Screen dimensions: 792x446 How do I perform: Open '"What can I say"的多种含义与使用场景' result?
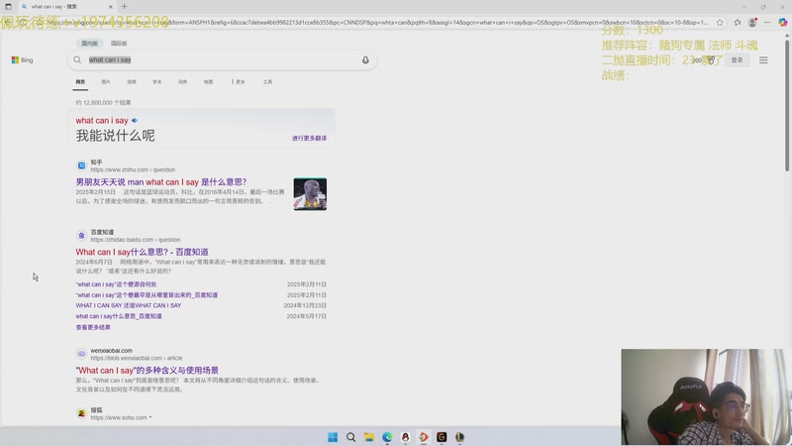[147, 370]
